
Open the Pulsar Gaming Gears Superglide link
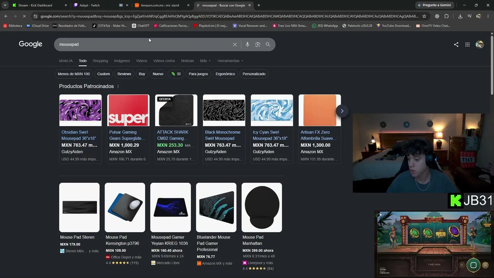coord(127,135)
